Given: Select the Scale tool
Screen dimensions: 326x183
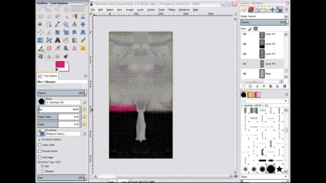Looking at the screenshot, I should pyautogui.click(x=66, y=32).
